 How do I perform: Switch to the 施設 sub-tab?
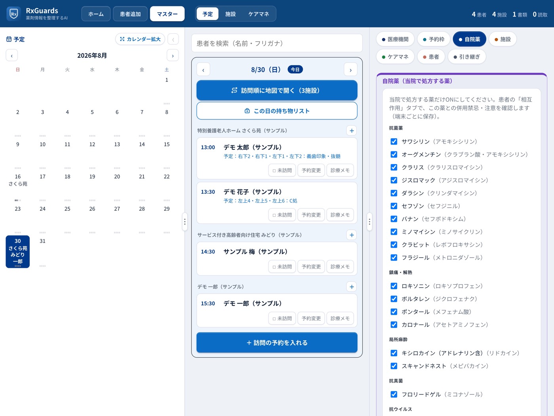[x=230, y=14]
